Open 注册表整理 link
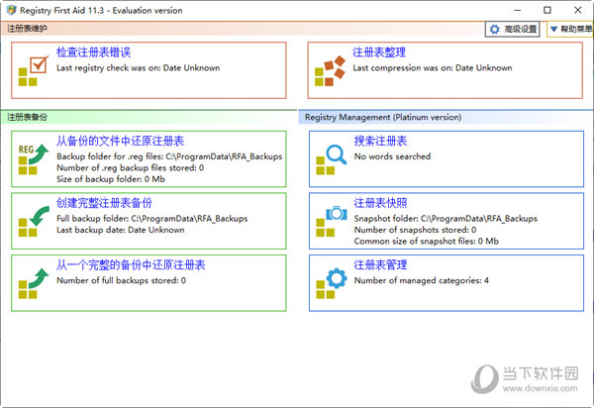The width and height of the screenshot is (594, 408). 379,52
